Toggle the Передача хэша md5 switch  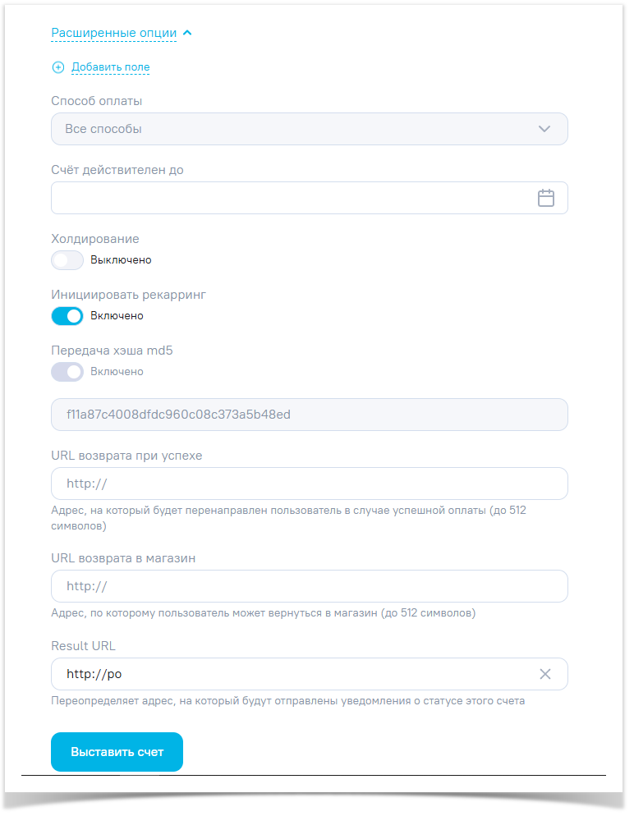point(67,372)
